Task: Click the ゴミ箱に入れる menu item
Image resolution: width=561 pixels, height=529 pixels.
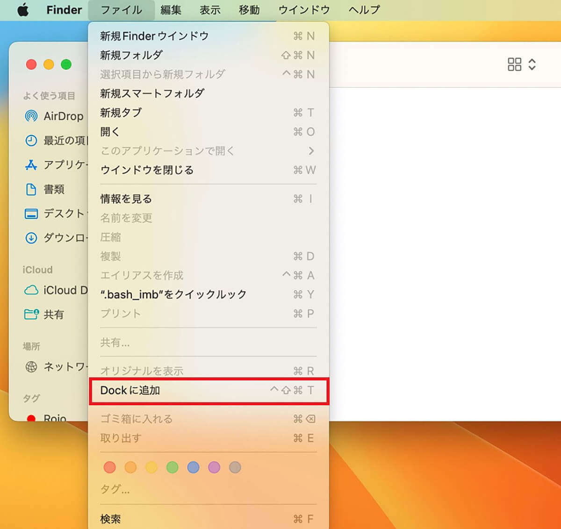Action: (209, 419)
